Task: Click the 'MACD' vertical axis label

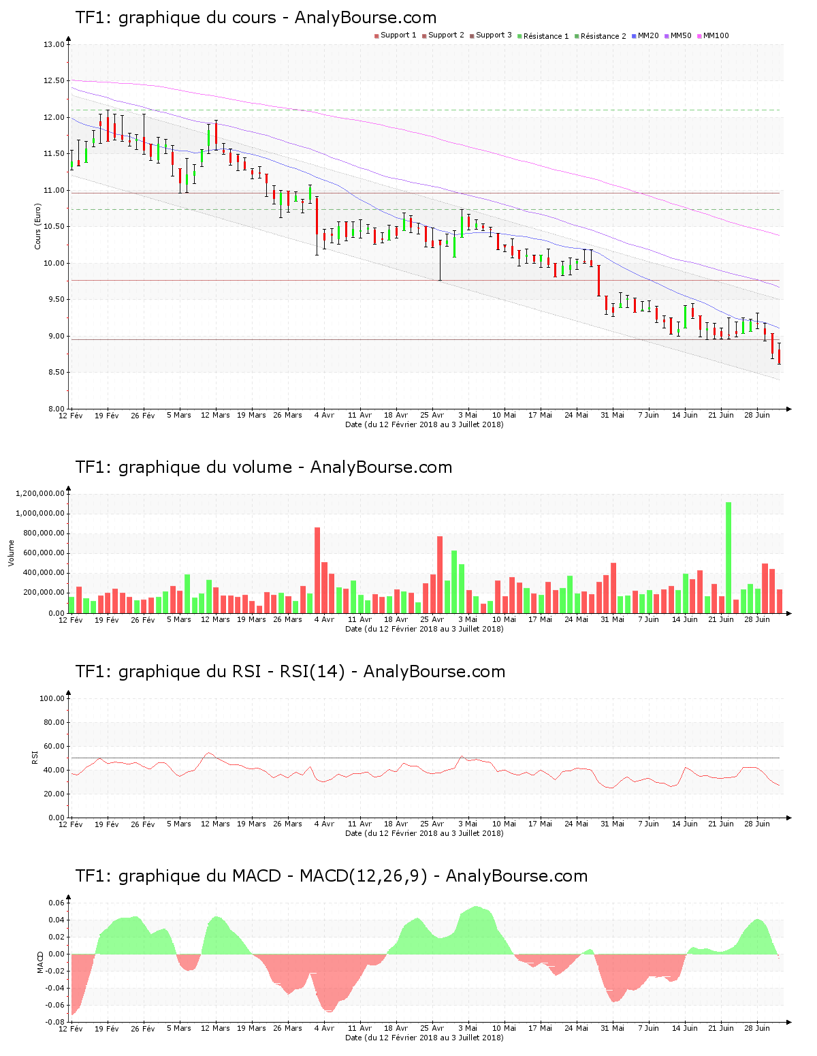Action: [x=40, y=962]
